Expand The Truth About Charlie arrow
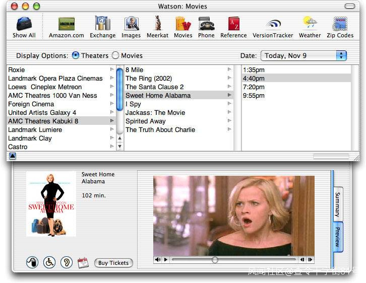366x283 pixels. click(x=229, y=129)
